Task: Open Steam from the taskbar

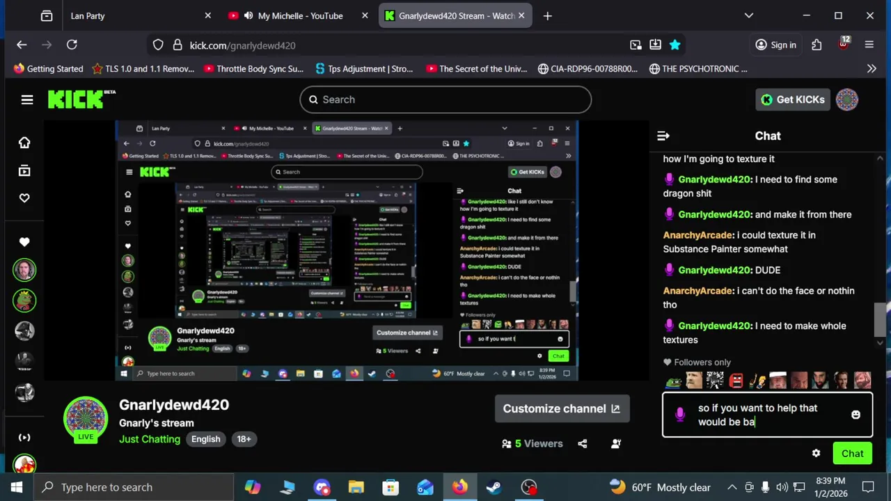Action: tap(494, 487)
